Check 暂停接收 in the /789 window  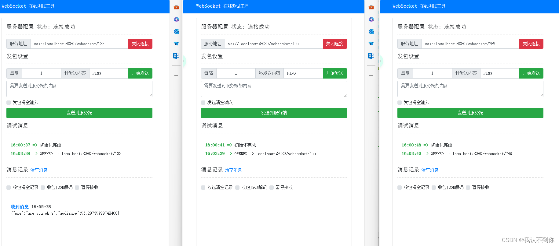pyautogui.click(x=468, y=188)
